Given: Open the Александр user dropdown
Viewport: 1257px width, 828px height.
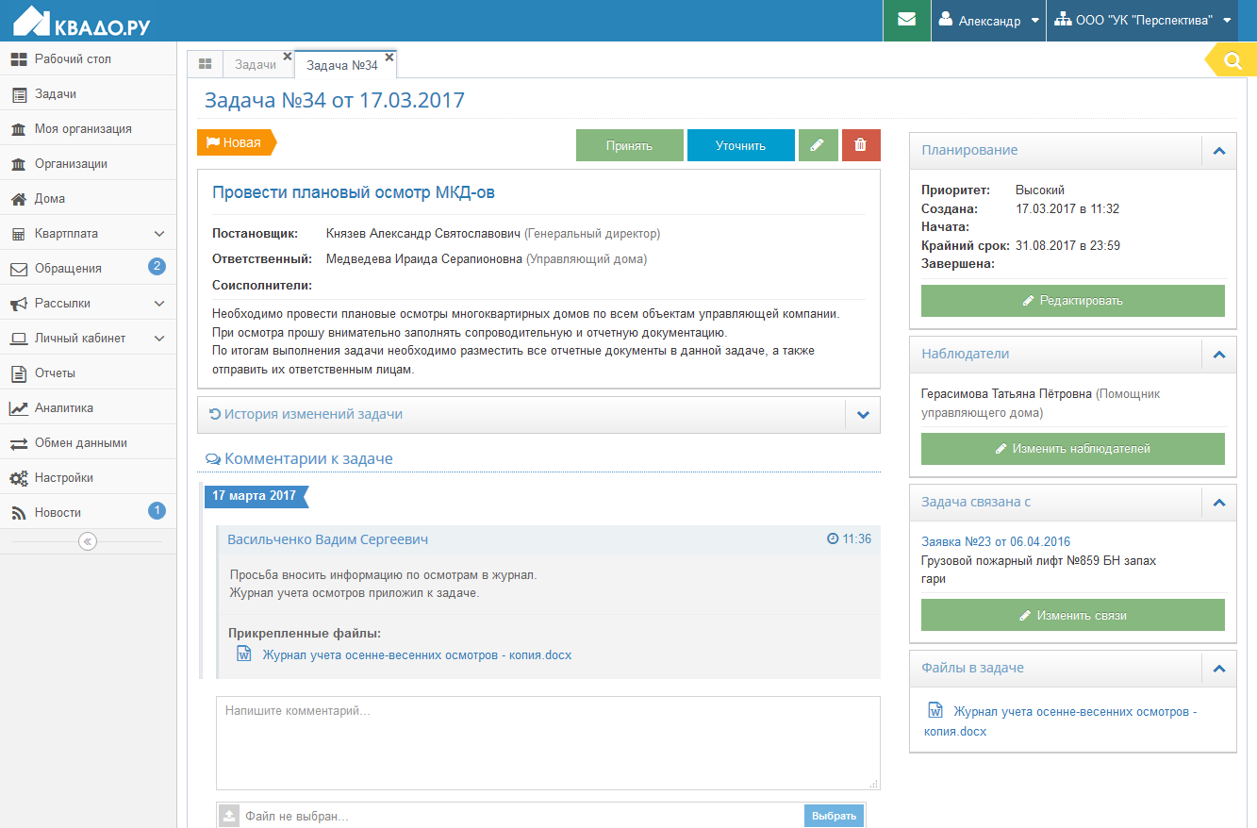Looking at the screenshot, I should click(988, 21).
